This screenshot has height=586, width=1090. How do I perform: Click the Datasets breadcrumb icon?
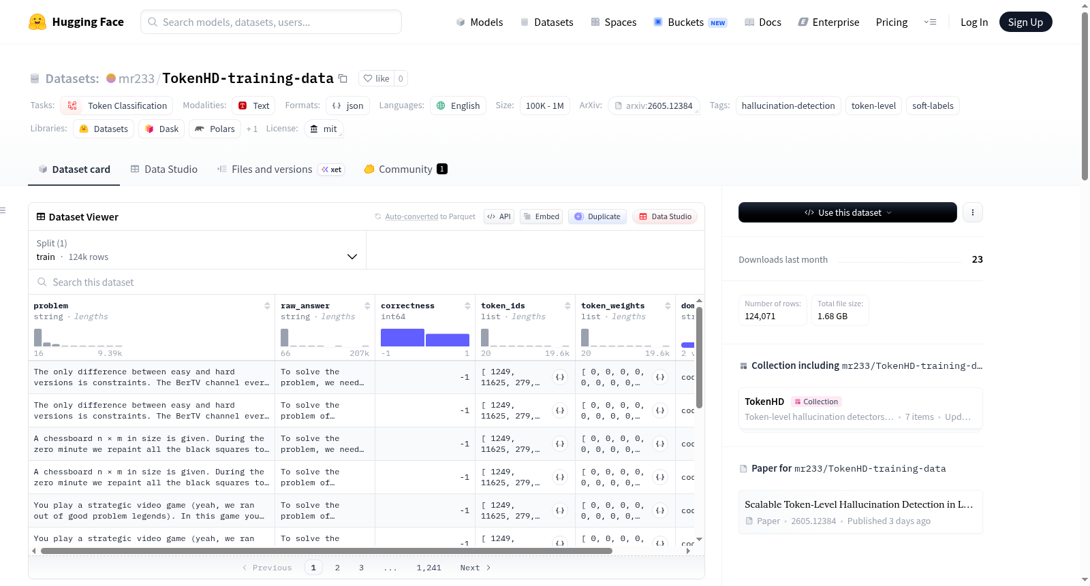pos(35,79)
